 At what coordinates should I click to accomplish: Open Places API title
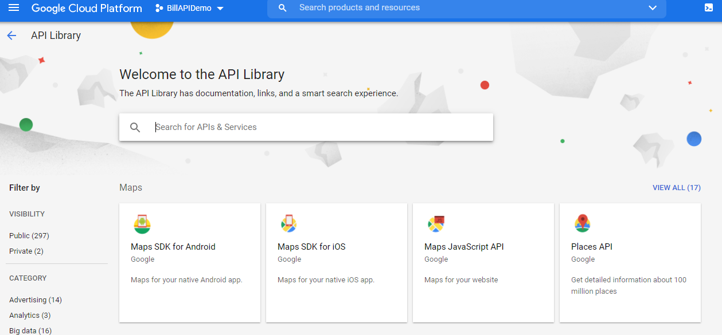(592, 247)
